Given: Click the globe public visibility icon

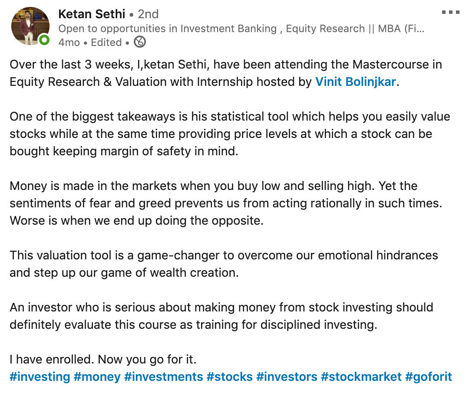Looking at the screenshot, I should [x=140, y=42].
